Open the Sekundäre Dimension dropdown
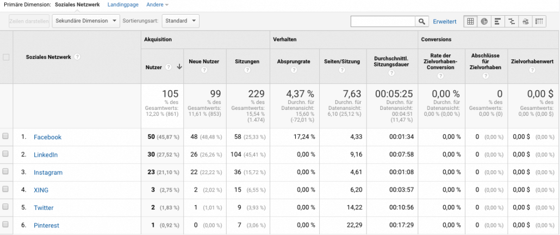This screenshot has width=560, height=235. (86, 21)
